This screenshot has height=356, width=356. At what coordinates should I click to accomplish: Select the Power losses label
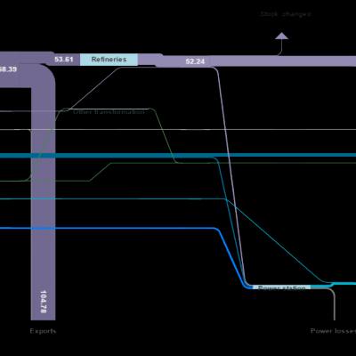(333, 331)
